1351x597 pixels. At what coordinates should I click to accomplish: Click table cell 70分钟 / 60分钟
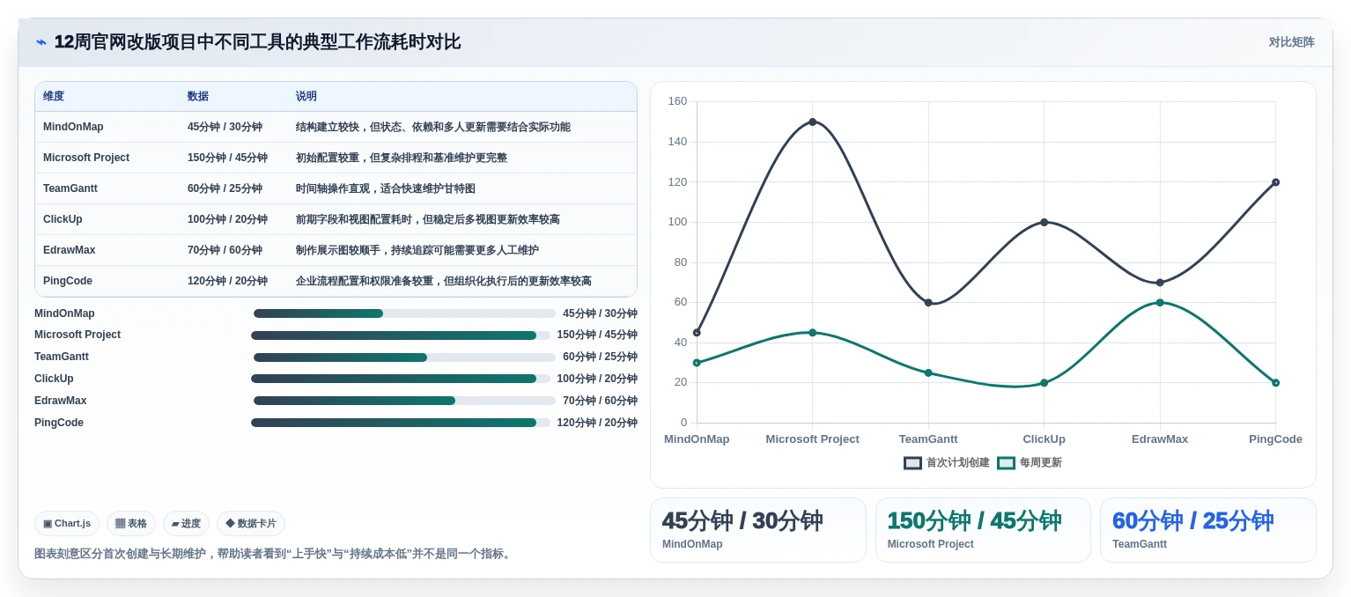point(225,250)
